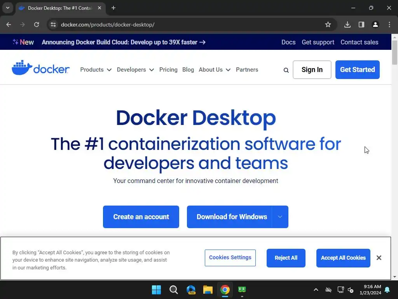Click the Get Started button
Viewport: 398px width, 299px height.
(x=358, y=70)
